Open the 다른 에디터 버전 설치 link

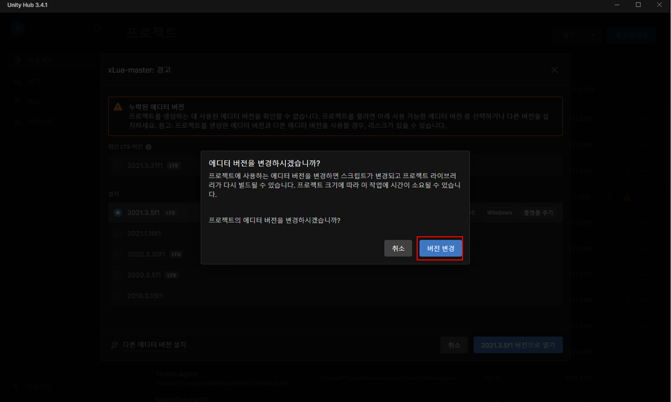(154, 345)
